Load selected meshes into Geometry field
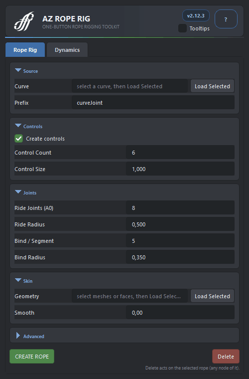 pyautogui.click(x=212, y=296)
